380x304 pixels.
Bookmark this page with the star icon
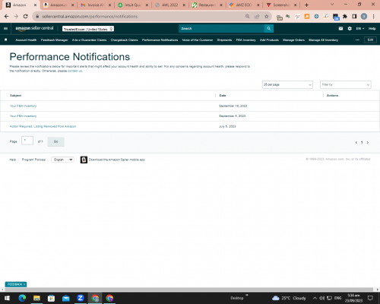(267, 17)
